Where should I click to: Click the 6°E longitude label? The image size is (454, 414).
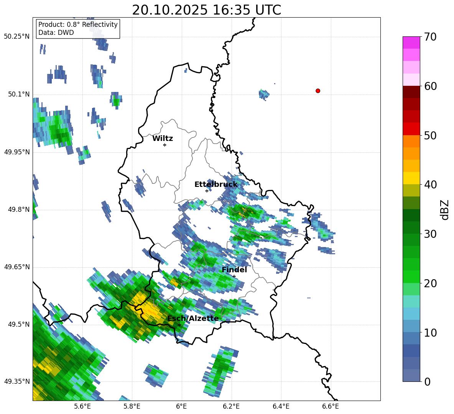tap(181, 406)
